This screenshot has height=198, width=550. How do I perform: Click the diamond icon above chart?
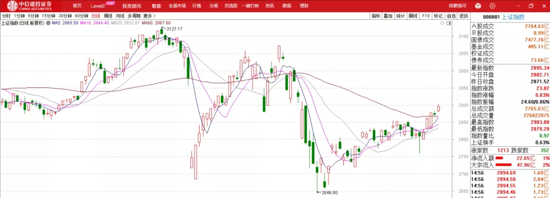click(x=443, y=23)
